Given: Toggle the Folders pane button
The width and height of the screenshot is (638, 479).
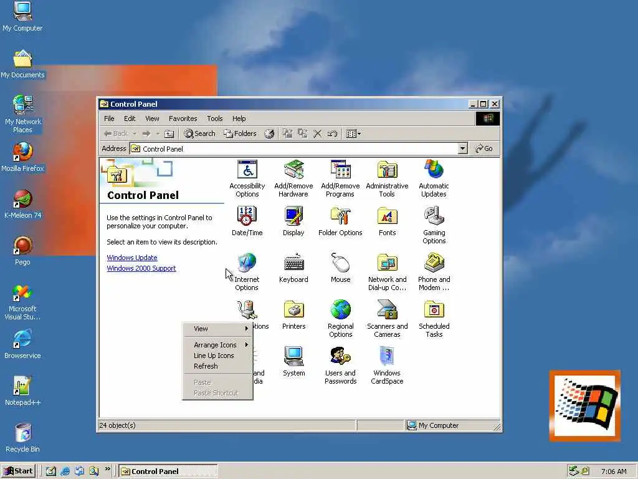Looking at the screenshot, I should coord(240,133).
